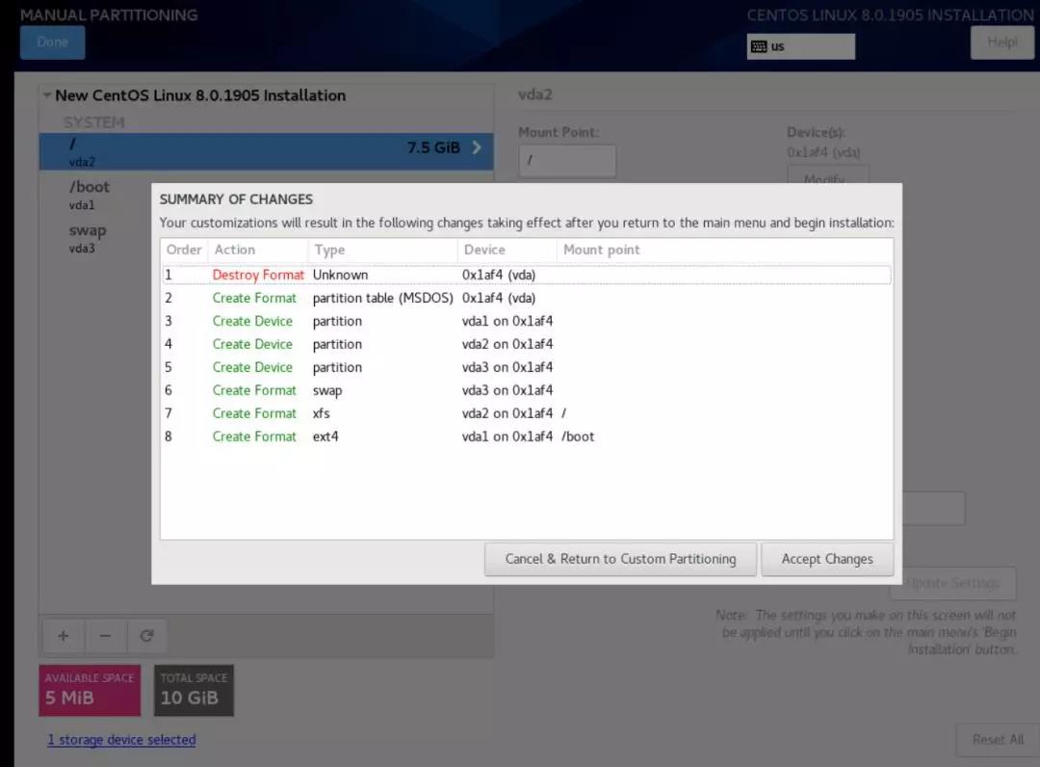
Task: Click the 7.5 GiB size label
Action: (x=433, y=147)
